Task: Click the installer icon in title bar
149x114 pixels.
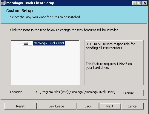Action: coord(4,3)
